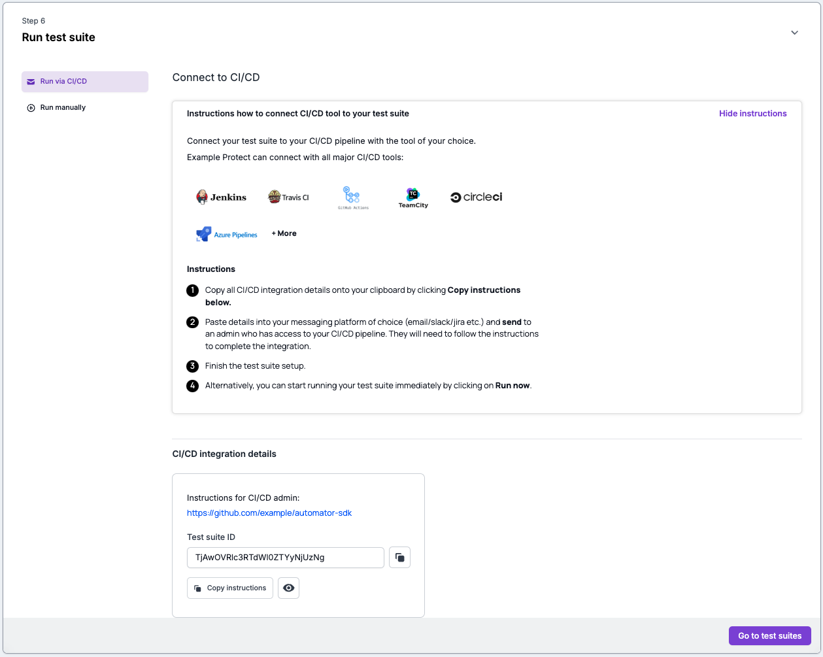Open the automator-sdk GitHub link
The image size is (823, 657).
click(269, 513)
